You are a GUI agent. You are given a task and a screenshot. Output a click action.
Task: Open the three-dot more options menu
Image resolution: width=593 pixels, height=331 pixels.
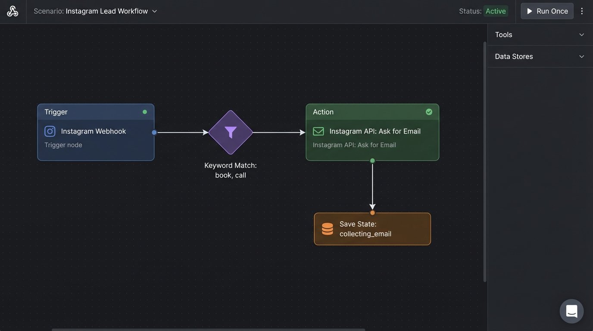582,11
